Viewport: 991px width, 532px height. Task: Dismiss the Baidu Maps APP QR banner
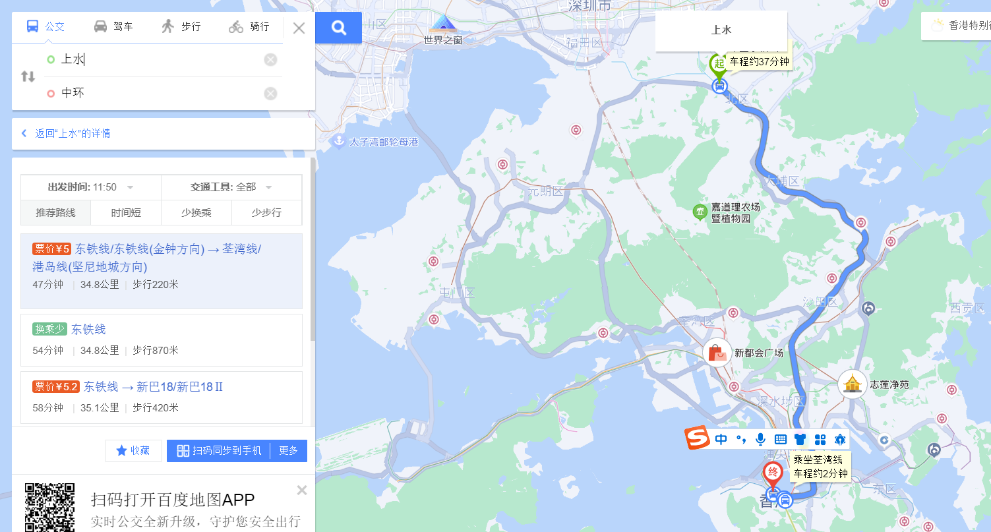tap(302, 490)
